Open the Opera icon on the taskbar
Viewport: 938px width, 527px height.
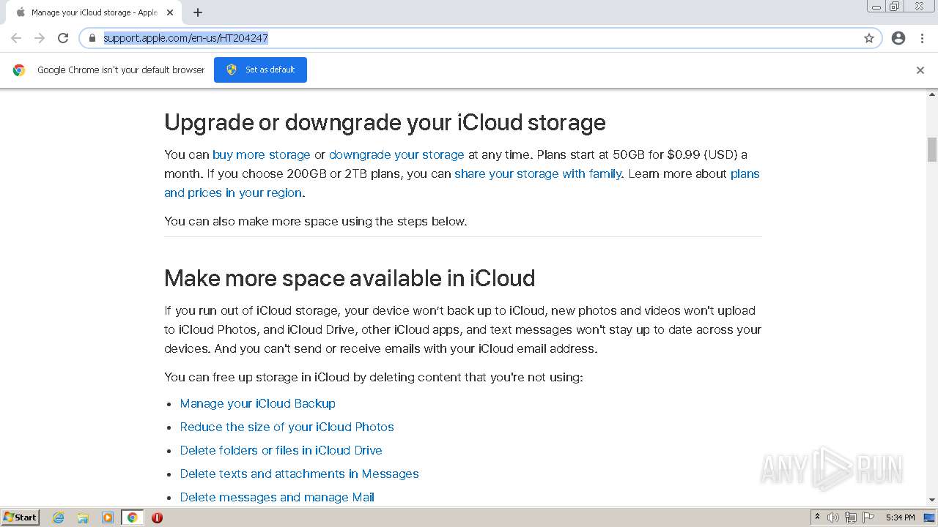157,517
